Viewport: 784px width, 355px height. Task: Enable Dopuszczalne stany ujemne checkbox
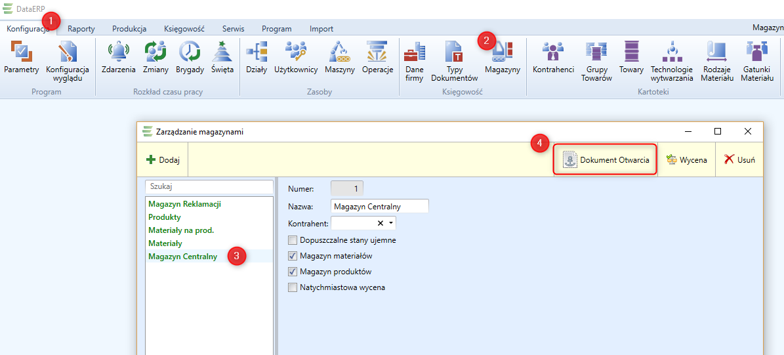(293, 240)
